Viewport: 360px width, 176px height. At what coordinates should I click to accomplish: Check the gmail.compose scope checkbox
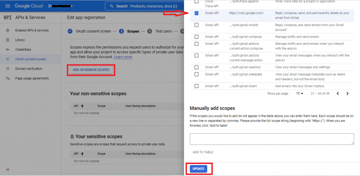[x=196, y=37]
